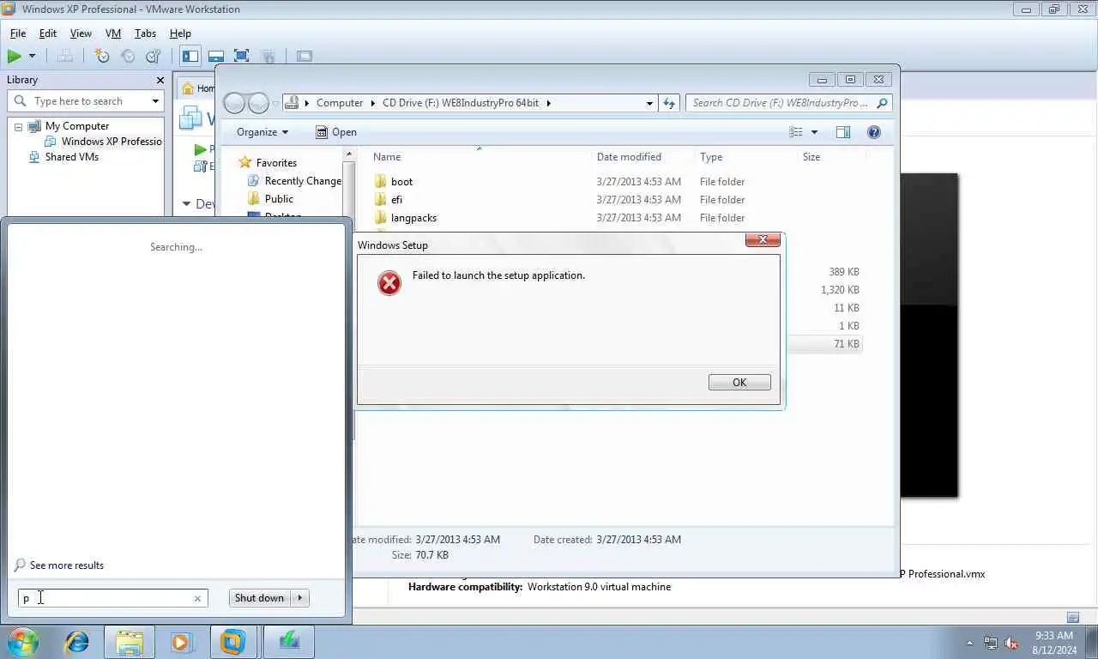Click the Unity mode toolbar icon
This screenshot has height=659, width=1098.
pos(268,56)
